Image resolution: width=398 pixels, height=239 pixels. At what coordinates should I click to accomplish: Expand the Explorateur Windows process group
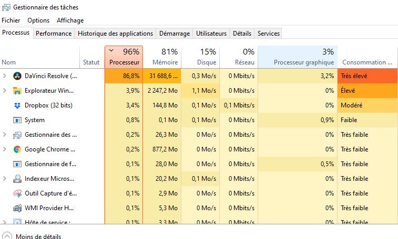click(x=5, y=91)
